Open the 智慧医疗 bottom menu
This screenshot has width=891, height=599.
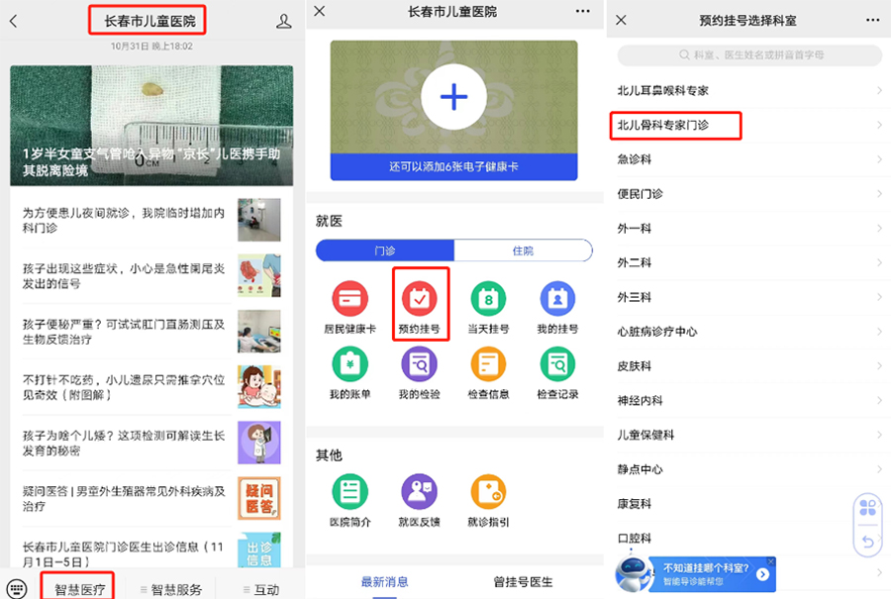click(79, 589)
